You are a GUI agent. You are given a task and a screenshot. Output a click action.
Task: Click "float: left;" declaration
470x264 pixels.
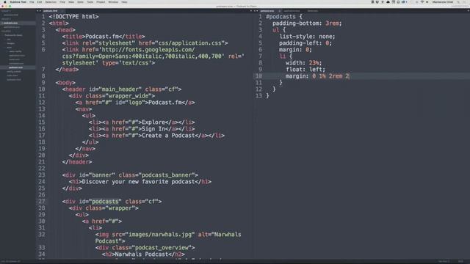click(305, 70)
